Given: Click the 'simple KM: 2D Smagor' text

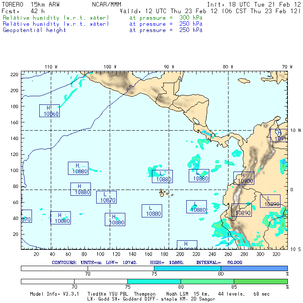Looking at the screenshot, I should tap(188, 299).
